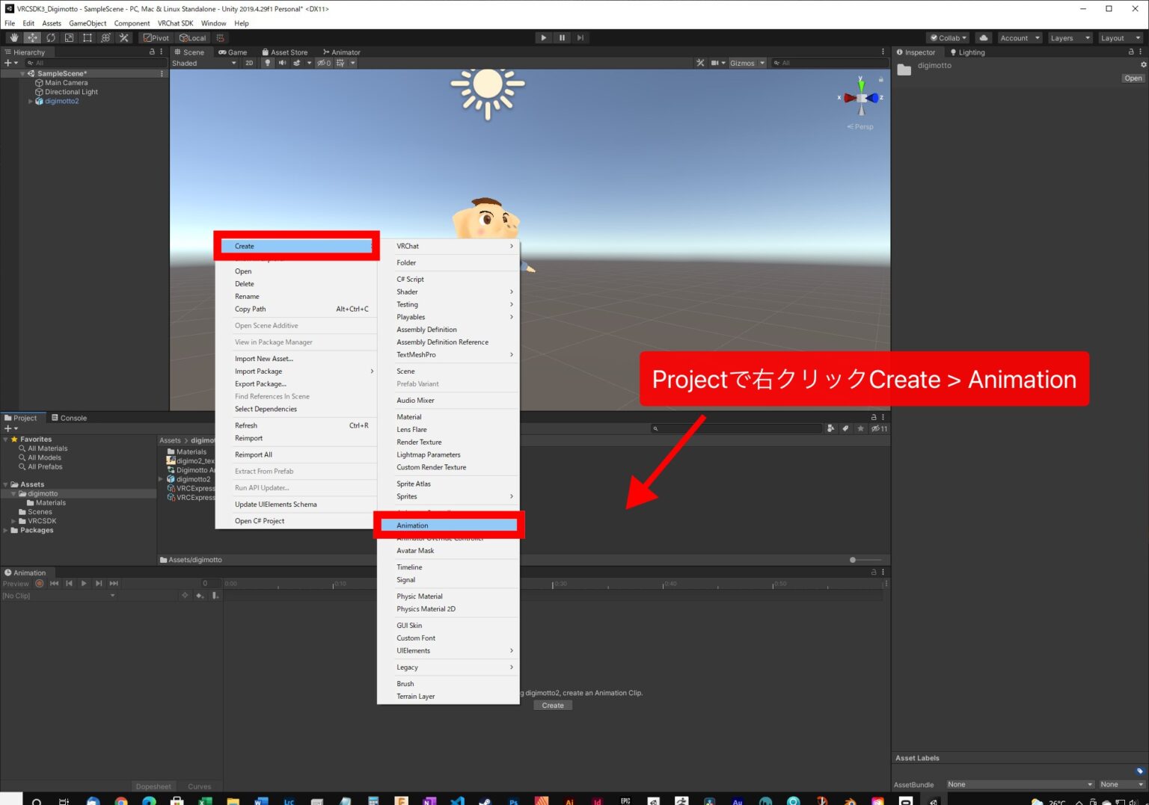Select the Rotate tool

[x=51, y=37]
